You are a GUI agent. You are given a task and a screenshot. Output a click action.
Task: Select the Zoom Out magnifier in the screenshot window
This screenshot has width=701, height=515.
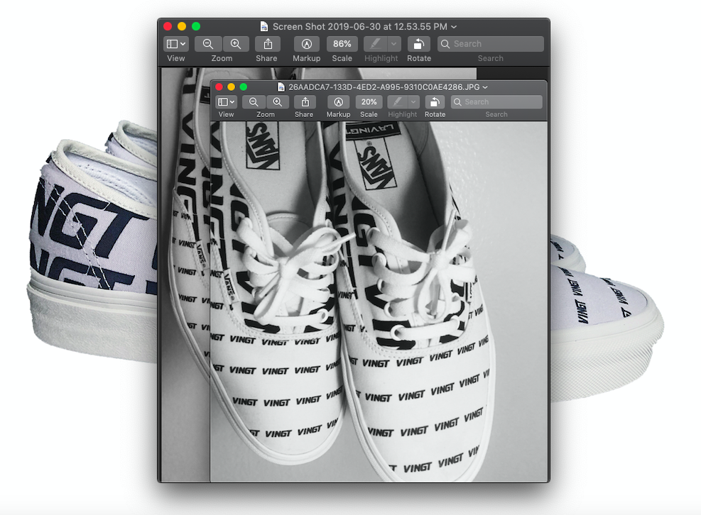pos(208,44)
